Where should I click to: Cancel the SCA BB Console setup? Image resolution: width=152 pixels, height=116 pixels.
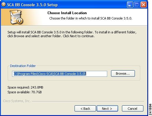(133, 109)
